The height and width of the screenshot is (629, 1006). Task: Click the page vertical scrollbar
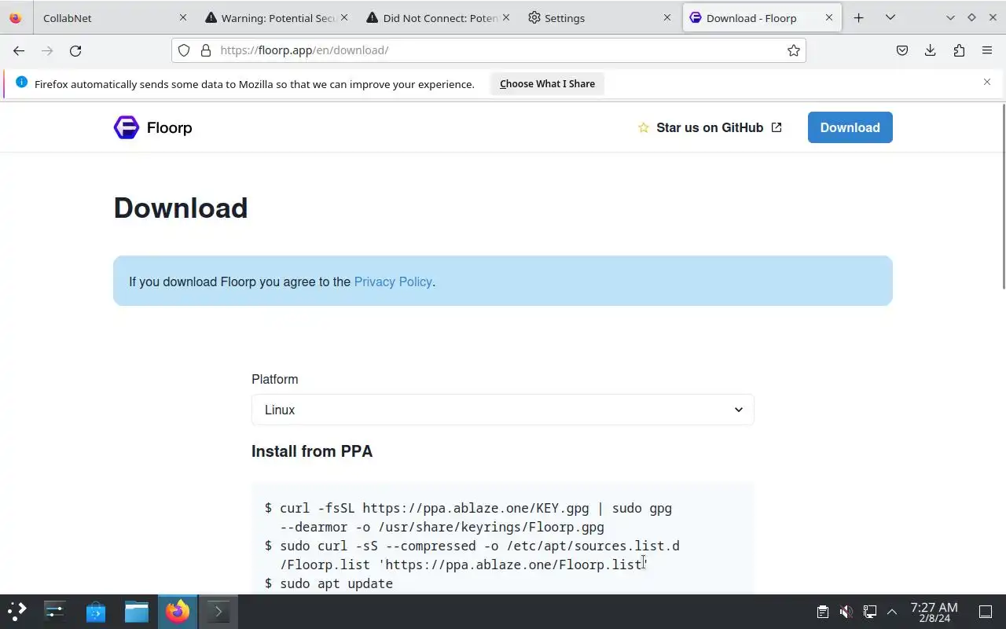(x=1002, y=197)
